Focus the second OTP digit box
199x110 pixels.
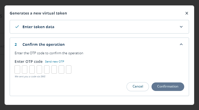coord(25,70)
